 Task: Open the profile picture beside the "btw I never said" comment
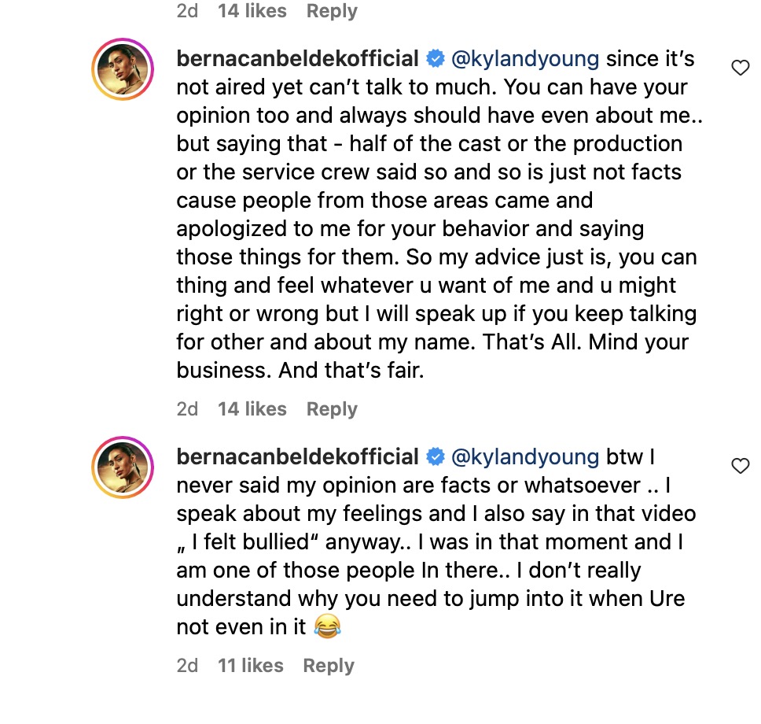point(122,467)
